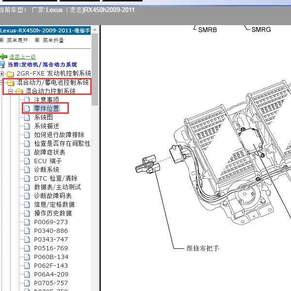291x291 pixels.
Task: Click document icon beside 诊断故障码表
Action: (x=27, y=196)
